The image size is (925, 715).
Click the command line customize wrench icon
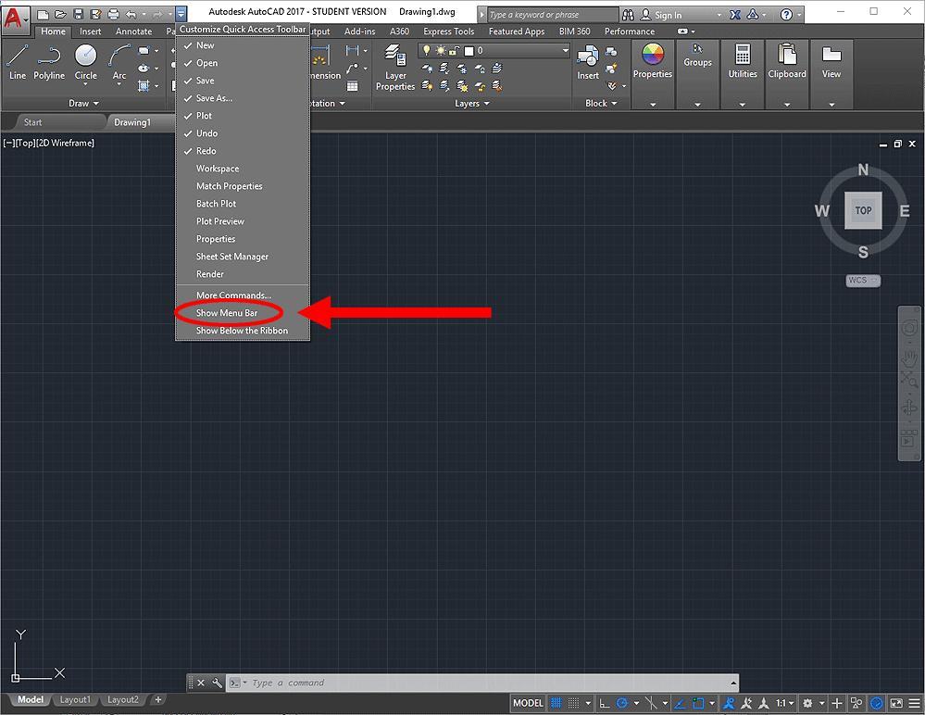coord(217,683)
